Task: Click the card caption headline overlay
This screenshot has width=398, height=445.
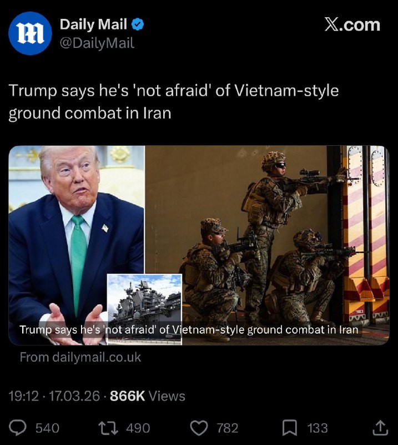Action: 189,330
